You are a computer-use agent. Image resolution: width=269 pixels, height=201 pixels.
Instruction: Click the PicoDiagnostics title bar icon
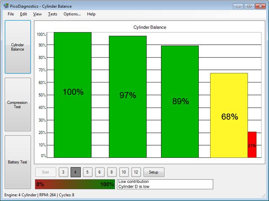pos(6,6)
